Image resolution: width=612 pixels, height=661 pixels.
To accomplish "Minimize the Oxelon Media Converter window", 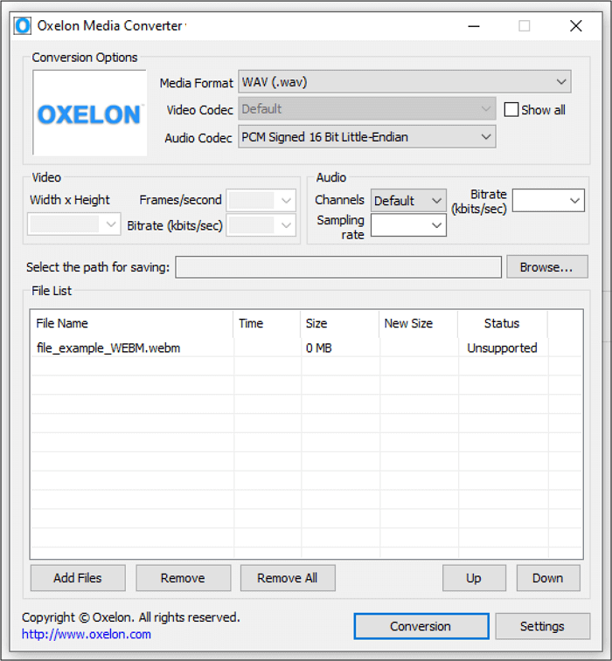I will pos(474,26).
